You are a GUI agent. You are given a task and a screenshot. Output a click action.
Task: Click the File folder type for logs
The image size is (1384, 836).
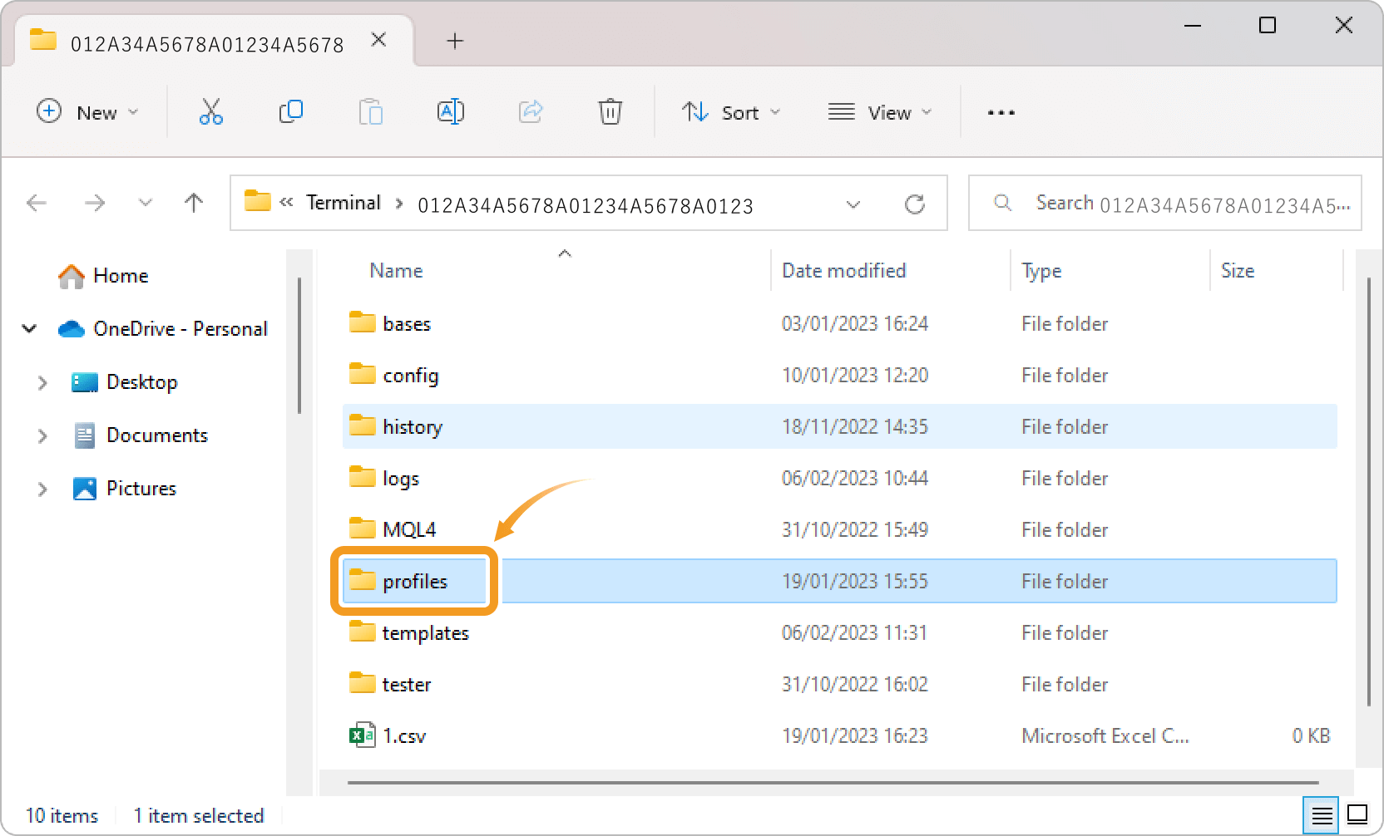[x=1065, y=478]
